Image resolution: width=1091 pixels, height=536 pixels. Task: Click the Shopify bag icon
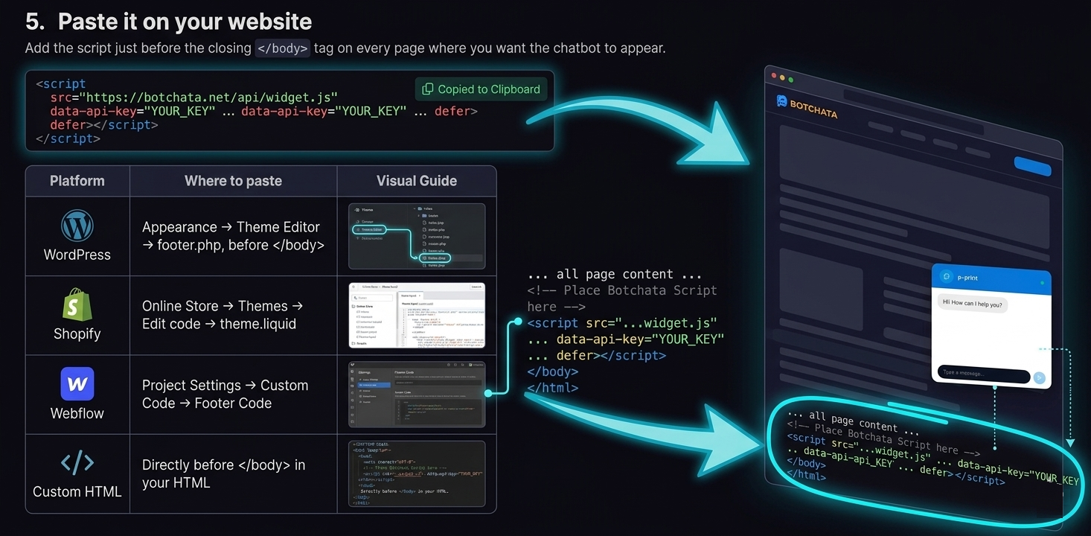pyautogui.click(x=77, y=305)
